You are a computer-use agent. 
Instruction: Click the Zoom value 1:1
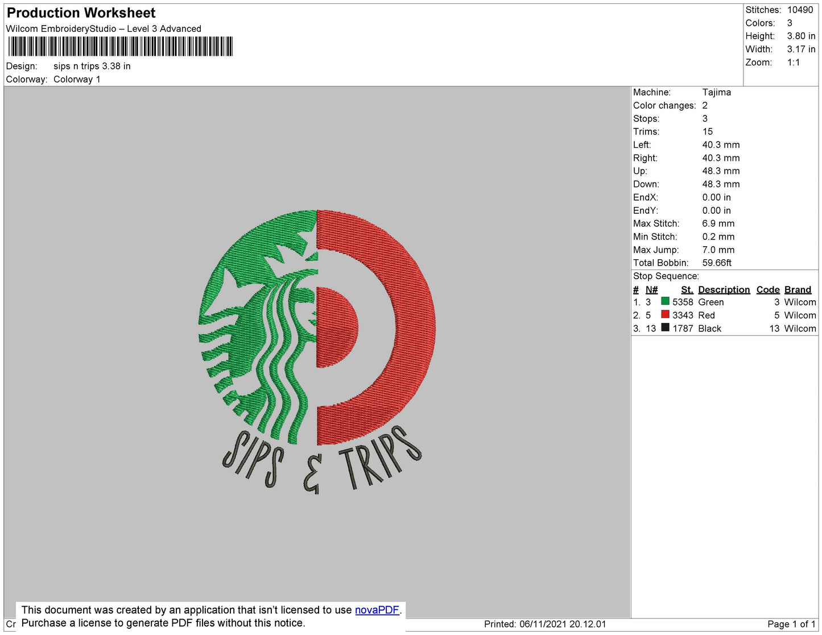[x=794, y=63]
